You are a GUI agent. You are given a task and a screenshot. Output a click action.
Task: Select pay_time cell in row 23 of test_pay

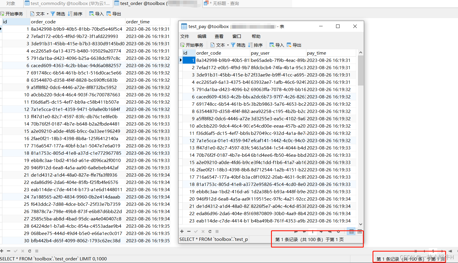331,221
